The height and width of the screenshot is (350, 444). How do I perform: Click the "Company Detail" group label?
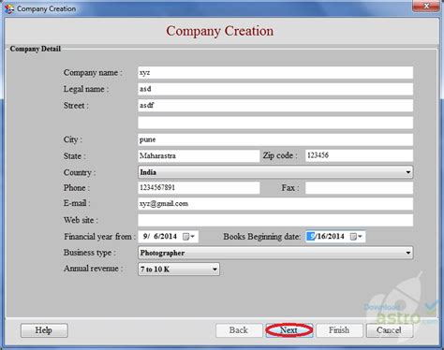[36, 49]
